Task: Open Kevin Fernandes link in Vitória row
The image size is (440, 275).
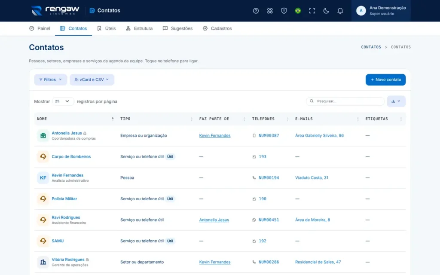Action: (x=215, y=262)
